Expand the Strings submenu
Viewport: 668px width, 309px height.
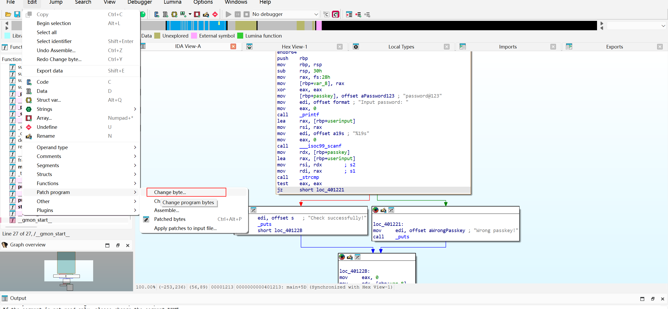(81, 109)
